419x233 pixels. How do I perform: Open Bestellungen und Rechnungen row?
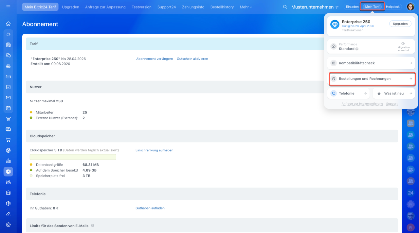372,79
